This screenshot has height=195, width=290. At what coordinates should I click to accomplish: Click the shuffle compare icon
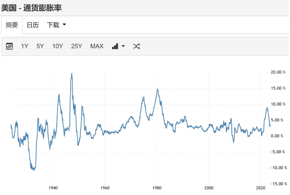coord(137,46)
